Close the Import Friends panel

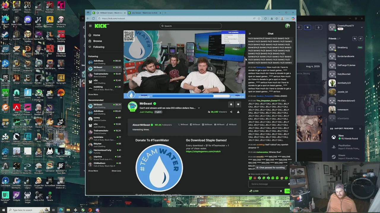pyautogui.click(x=360, y=128)
